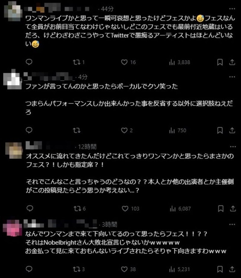
Task: Retweet the post with 6 retweets
Action: pos(80,208)
